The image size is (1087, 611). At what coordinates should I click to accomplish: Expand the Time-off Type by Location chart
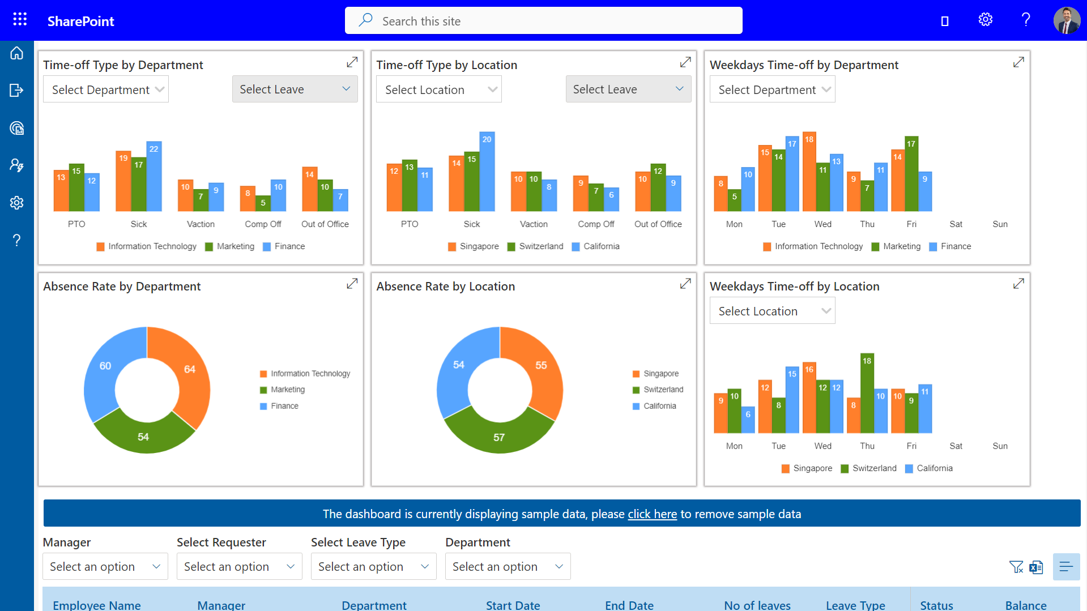(x=685, y=62)
